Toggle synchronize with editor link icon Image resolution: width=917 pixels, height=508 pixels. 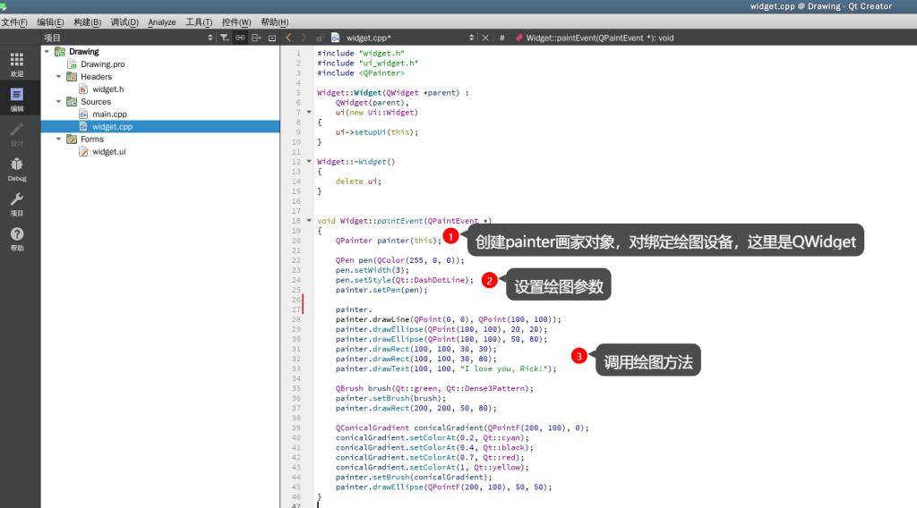(240, 38)
